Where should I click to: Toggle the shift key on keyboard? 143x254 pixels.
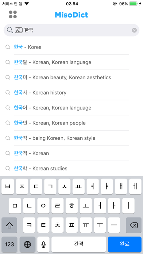[9, 225]
